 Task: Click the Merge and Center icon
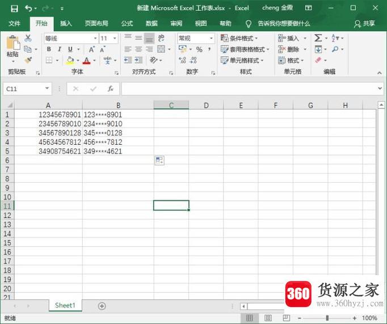(x=161, y=49)
